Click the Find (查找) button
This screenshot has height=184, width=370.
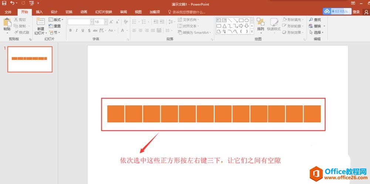click(315, 20)
